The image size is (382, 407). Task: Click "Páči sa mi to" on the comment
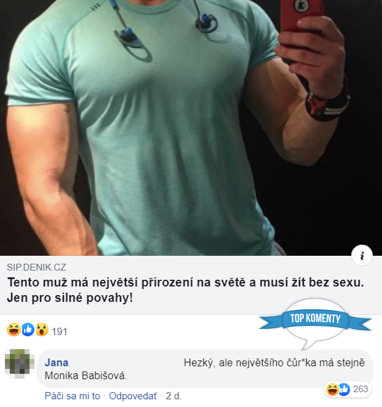click(72, 396)
